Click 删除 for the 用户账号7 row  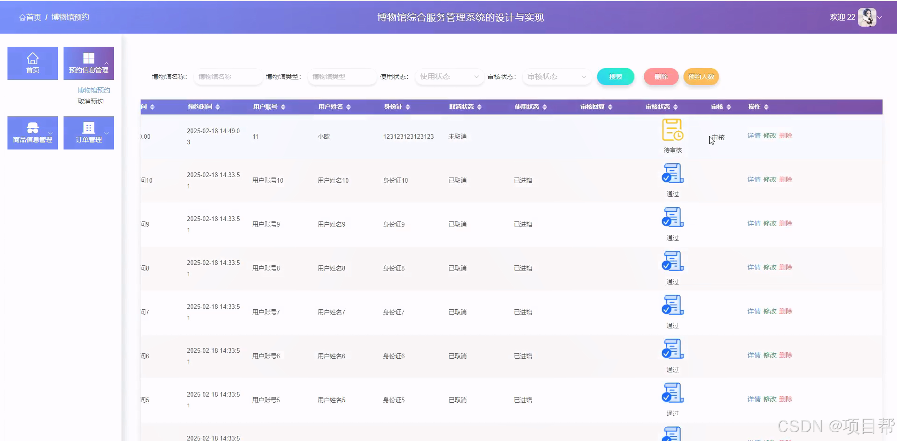(786, 311)
